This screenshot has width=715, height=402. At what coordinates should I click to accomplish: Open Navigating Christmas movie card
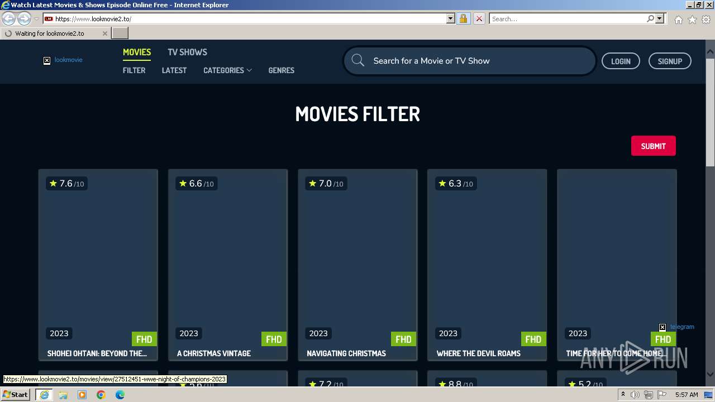tap(357, 265)
